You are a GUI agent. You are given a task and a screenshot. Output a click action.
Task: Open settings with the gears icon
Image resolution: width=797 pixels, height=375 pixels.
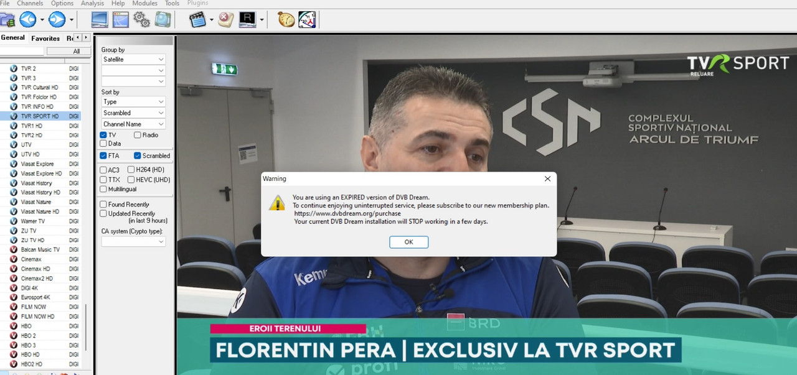(x=141, y=20)
